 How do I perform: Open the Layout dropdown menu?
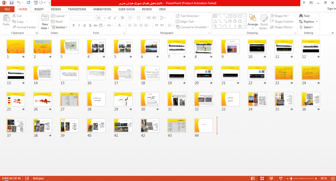(x=59, y=16)
